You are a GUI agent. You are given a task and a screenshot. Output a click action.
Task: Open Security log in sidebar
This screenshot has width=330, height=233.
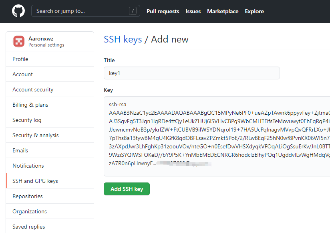(x=27, y=120)
